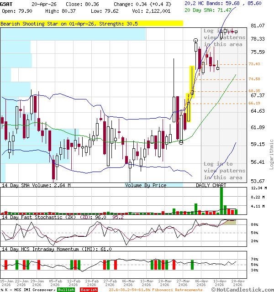Click the Volume By Price label
This screenshot has width=274, height=292.
point(146,185)
